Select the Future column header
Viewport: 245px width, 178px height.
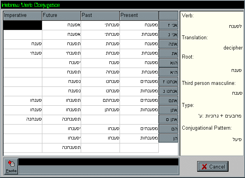pyautogui.click(x=62, y=16)
